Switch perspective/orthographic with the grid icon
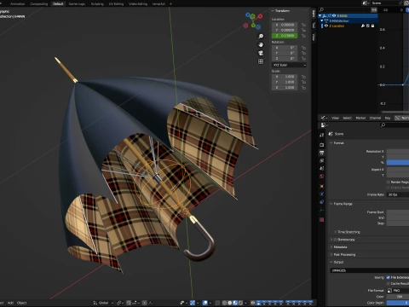This screenshot has height=307, width=409. tap(261, 61)
